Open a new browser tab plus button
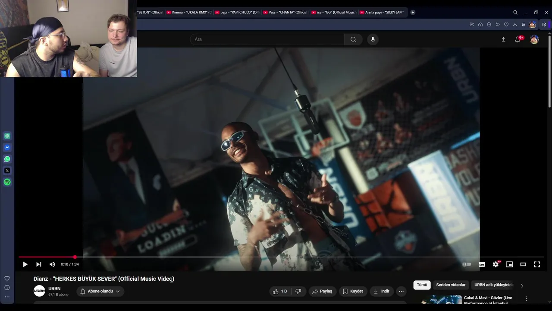The height and width of the screenshot is (311, 552). [413, 13]
